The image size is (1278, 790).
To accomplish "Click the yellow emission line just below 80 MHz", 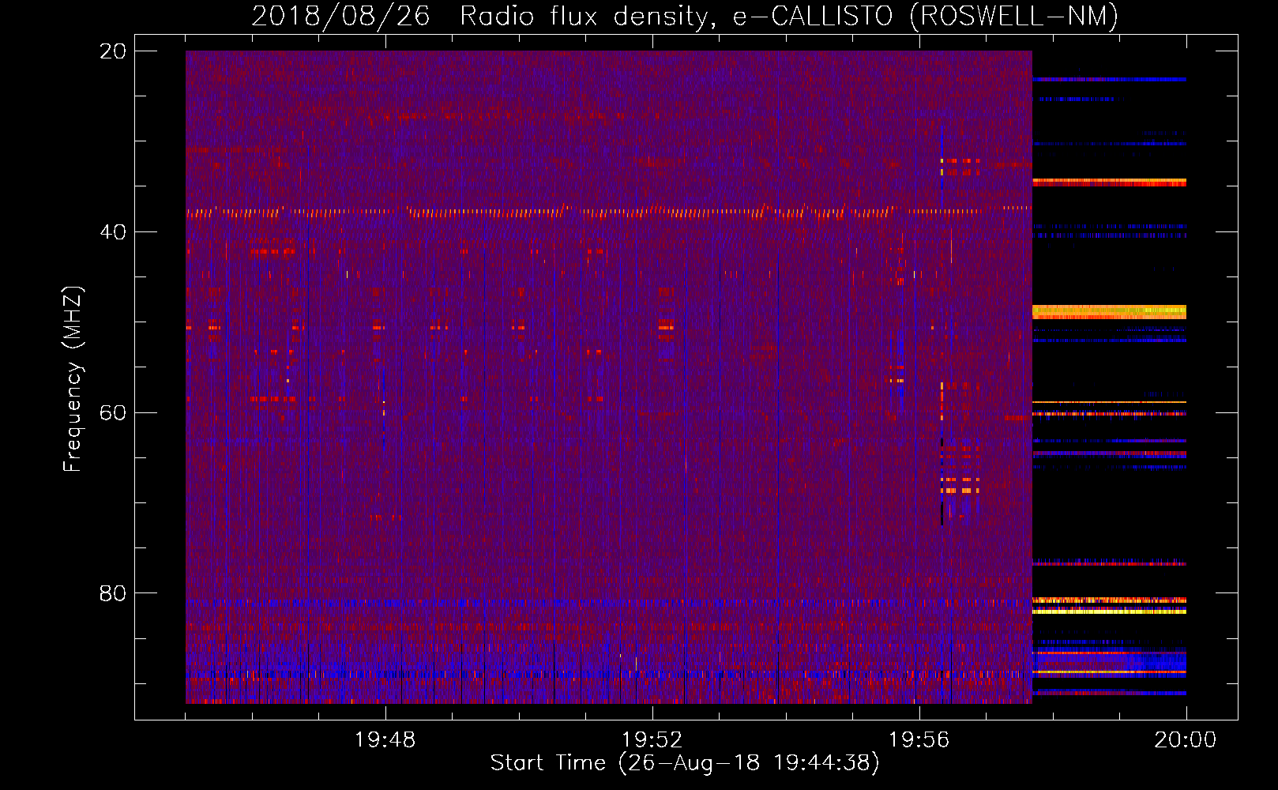I will [x=1109, y=611].
